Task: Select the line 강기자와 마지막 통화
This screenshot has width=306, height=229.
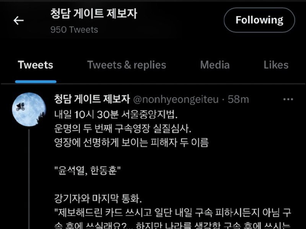Action: click(x=98, y=198)
